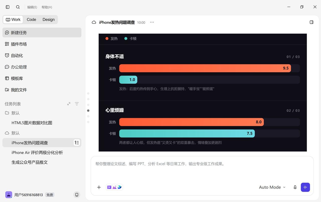Open the 编辑(E) menu
This screenshot has height=202, width=321.
tap(32, 7)
